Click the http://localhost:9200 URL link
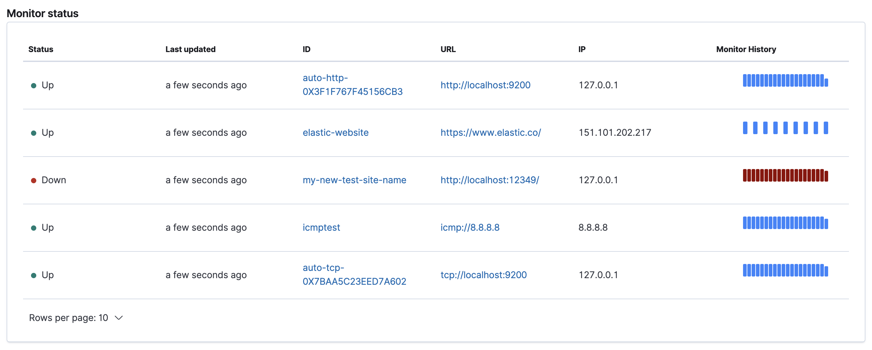The height and width of the screenshot is (350, 872). 485,85
